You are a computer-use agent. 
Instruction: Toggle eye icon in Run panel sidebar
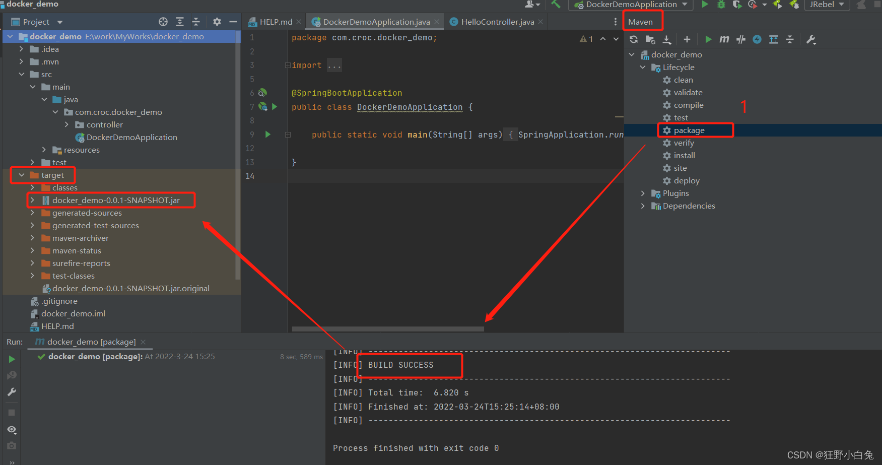pos(12,429)
